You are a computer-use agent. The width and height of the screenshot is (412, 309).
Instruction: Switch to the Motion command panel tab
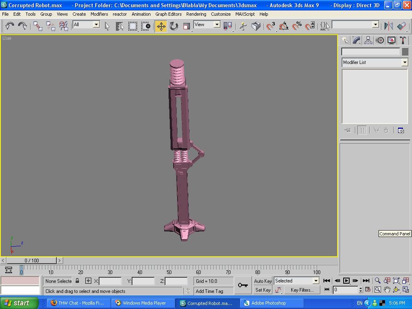click(x=380, y=40)
